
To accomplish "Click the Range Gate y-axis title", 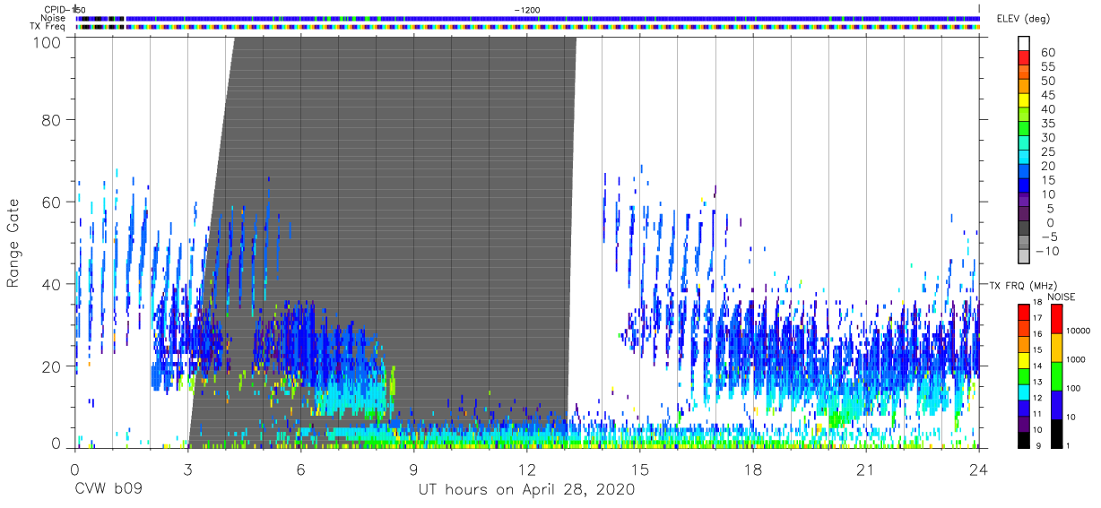I will [x=13, y=242].
